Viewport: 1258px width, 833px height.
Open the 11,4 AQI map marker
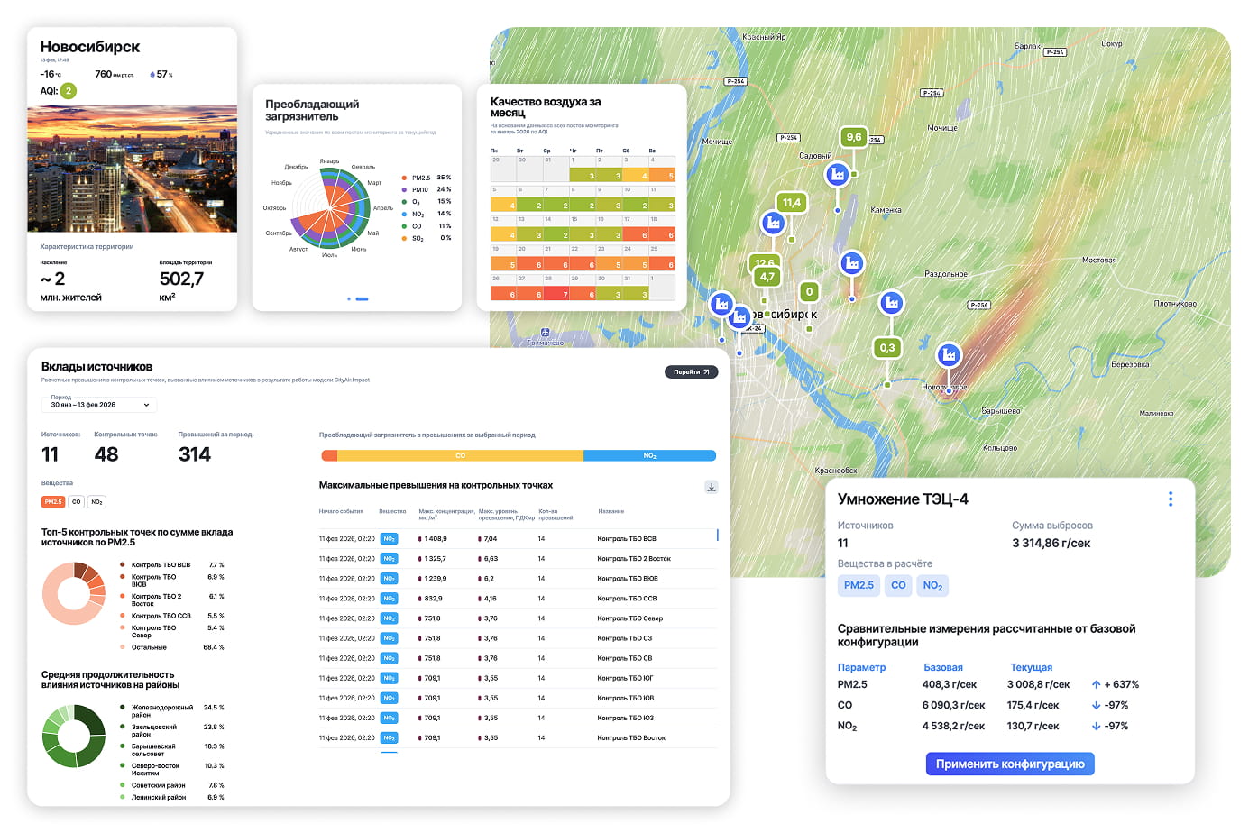point(791,203)
